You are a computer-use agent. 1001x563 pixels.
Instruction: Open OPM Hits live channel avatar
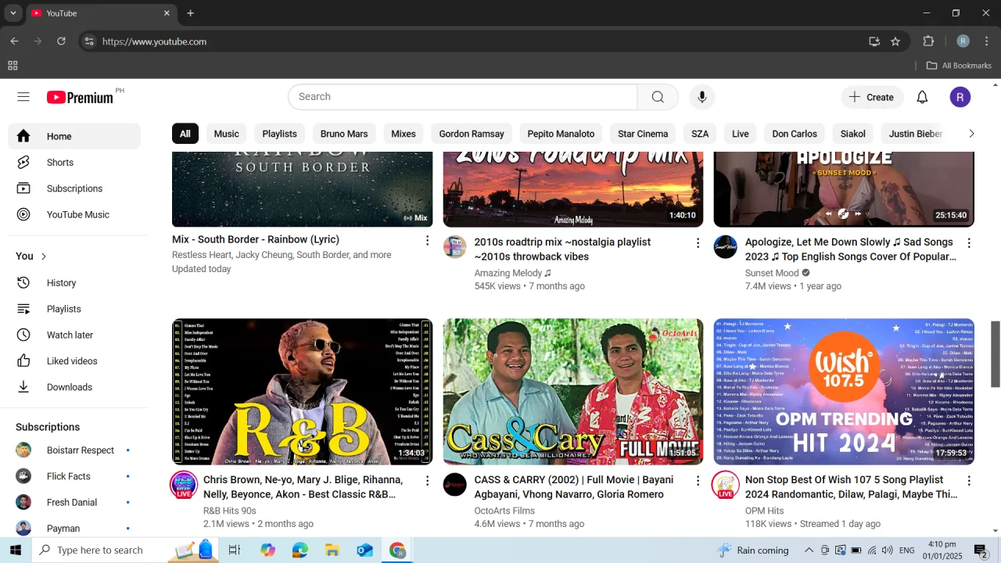click(x=726, y=486)
